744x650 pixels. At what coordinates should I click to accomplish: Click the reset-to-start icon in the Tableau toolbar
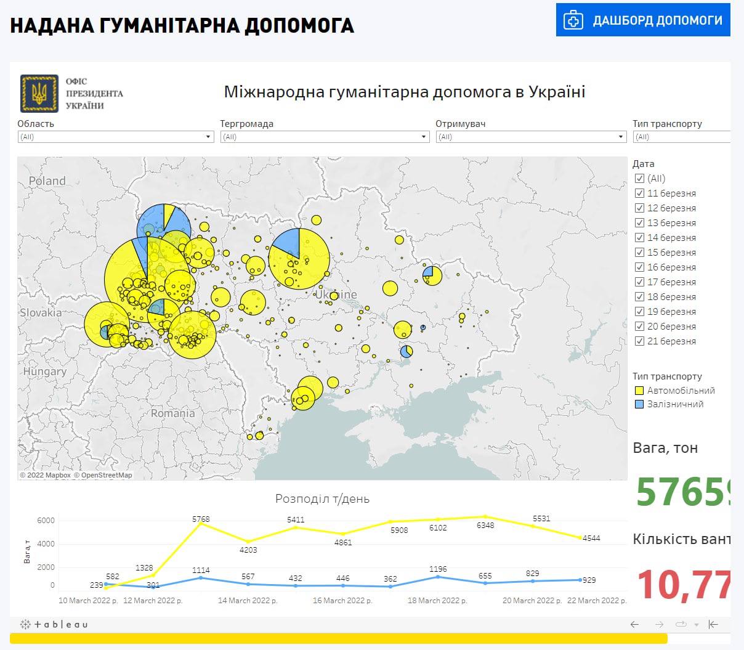(712, 624)
